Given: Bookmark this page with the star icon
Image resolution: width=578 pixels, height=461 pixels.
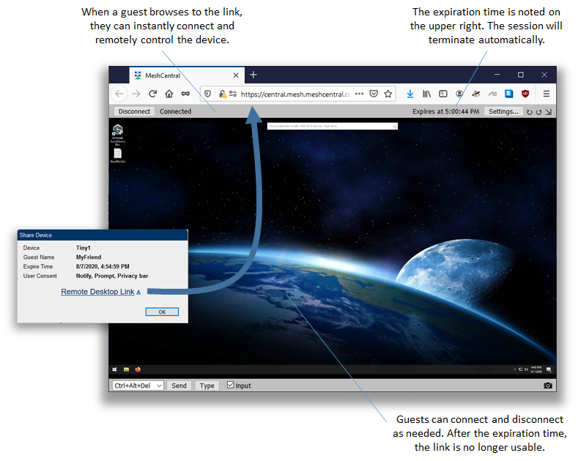Looking at the screenshot, I should 388,94.
